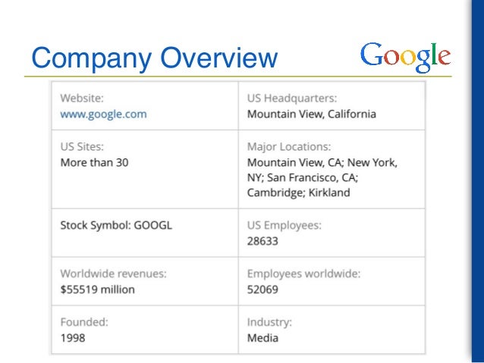Select the $55519 million value
This screenshot has width=484, height=363.
coord(98,289)
